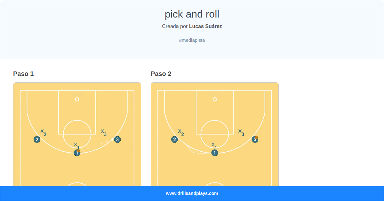
Task: Select player 2 in the Paso 2 court
Action: (x=174, y=139)
